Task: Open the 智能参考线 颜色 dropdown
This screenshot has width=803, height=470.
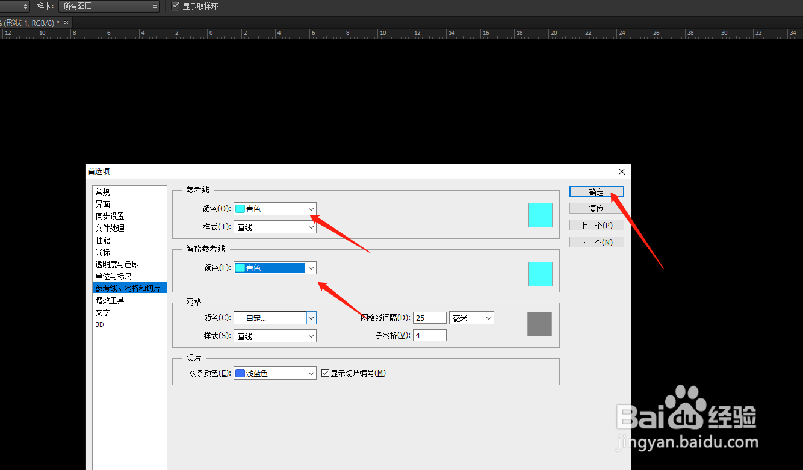Action: point(274,267)
